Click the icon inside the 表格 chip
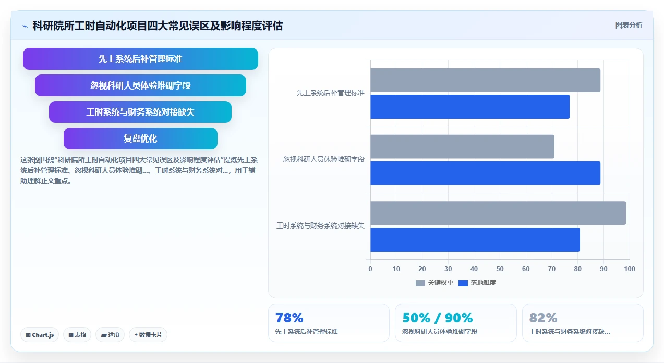Screen dimensions: 664x363 (x=71, y=335)
